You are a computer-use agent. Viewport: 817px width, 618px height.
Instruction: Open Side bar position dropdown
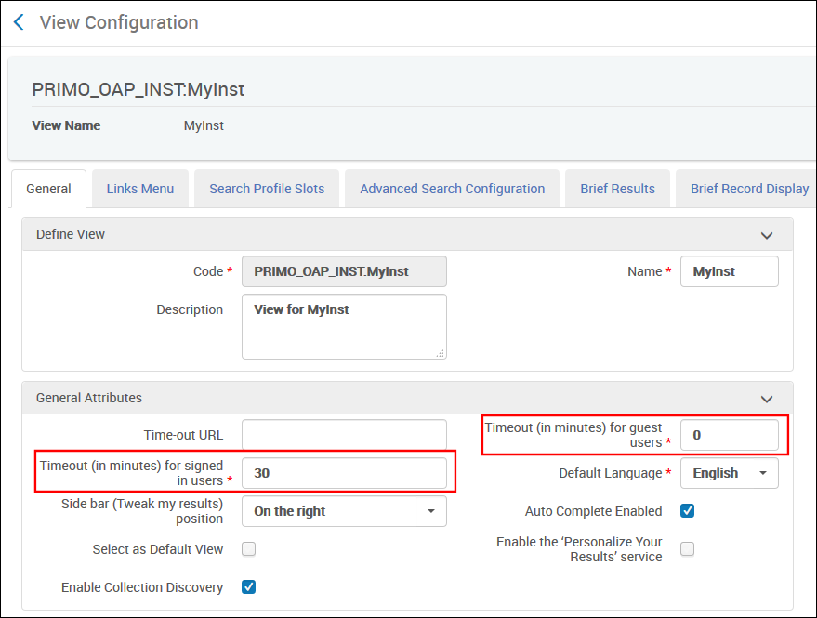(344, 511)
